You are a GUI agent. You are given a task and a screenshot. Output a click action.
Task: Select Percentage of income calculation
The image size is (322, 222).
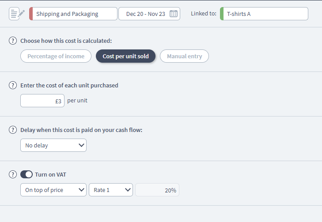point(56,56)
